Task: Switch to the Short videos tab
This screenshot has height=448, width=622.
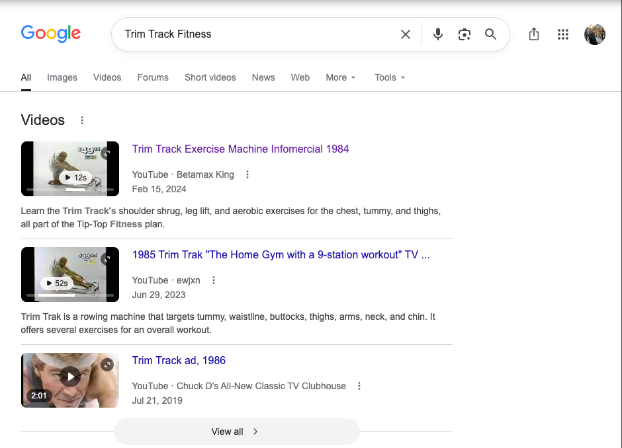Action: coord(210,77)
